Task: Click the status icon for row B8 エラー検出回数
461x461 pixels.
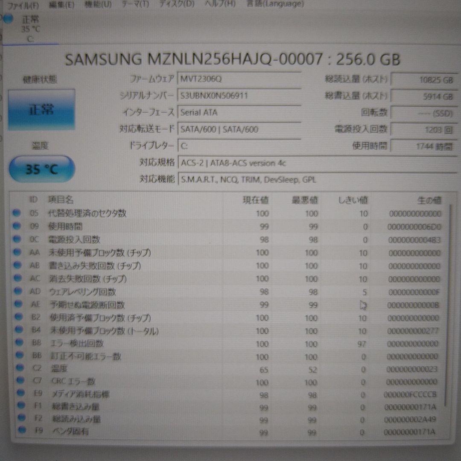Action: tap(19, 342)
